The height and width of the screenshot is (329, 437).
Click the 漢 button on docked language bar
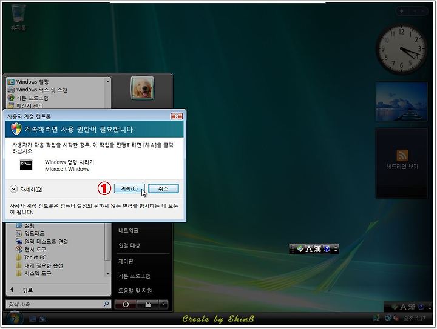tap(412, 307)
